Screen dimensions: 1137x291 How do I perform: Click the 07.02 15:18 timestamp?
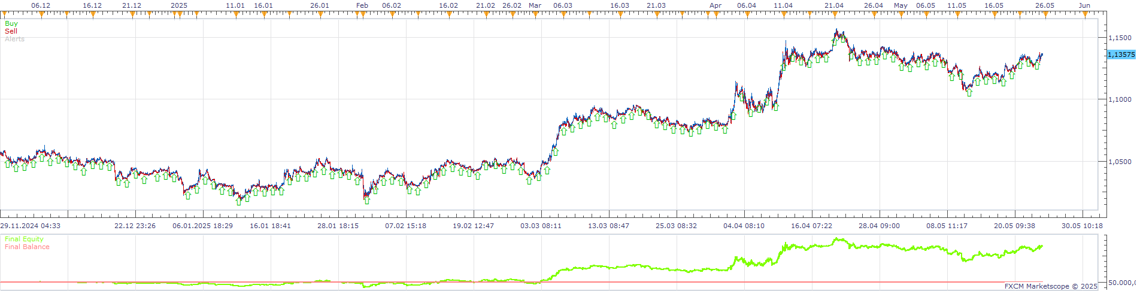406,226
